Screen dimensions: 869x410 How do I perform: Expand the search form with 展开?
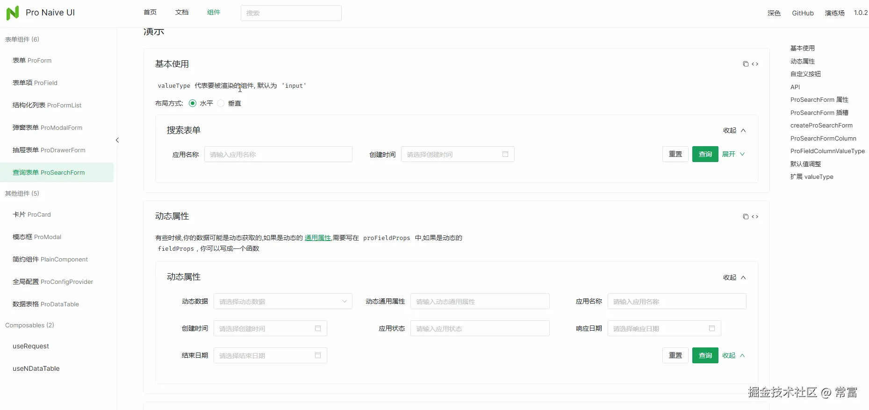[x=733, y=154]
